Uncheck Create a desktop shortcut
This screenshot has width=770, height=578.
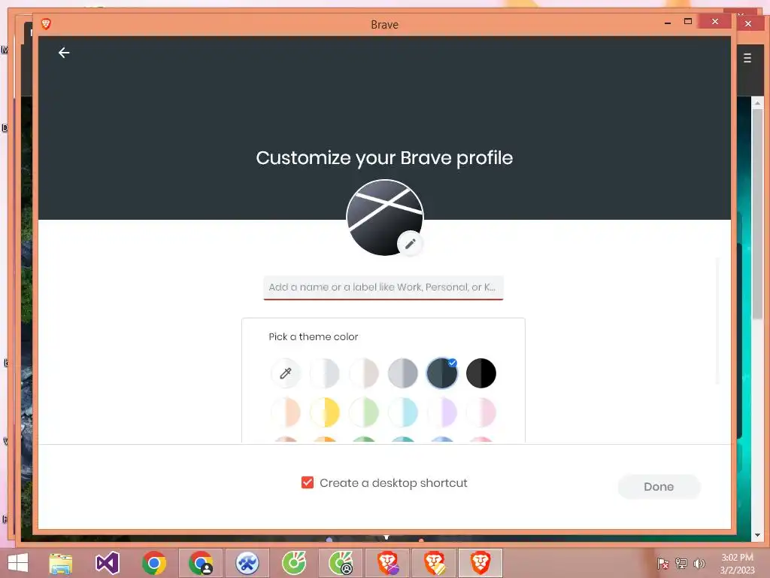click(308, 482)
